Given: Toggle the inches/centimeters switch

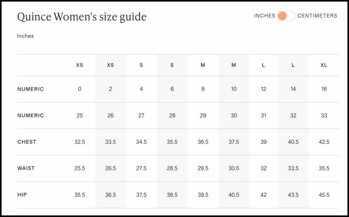Looking at the screenshot, I should point(286,16).
